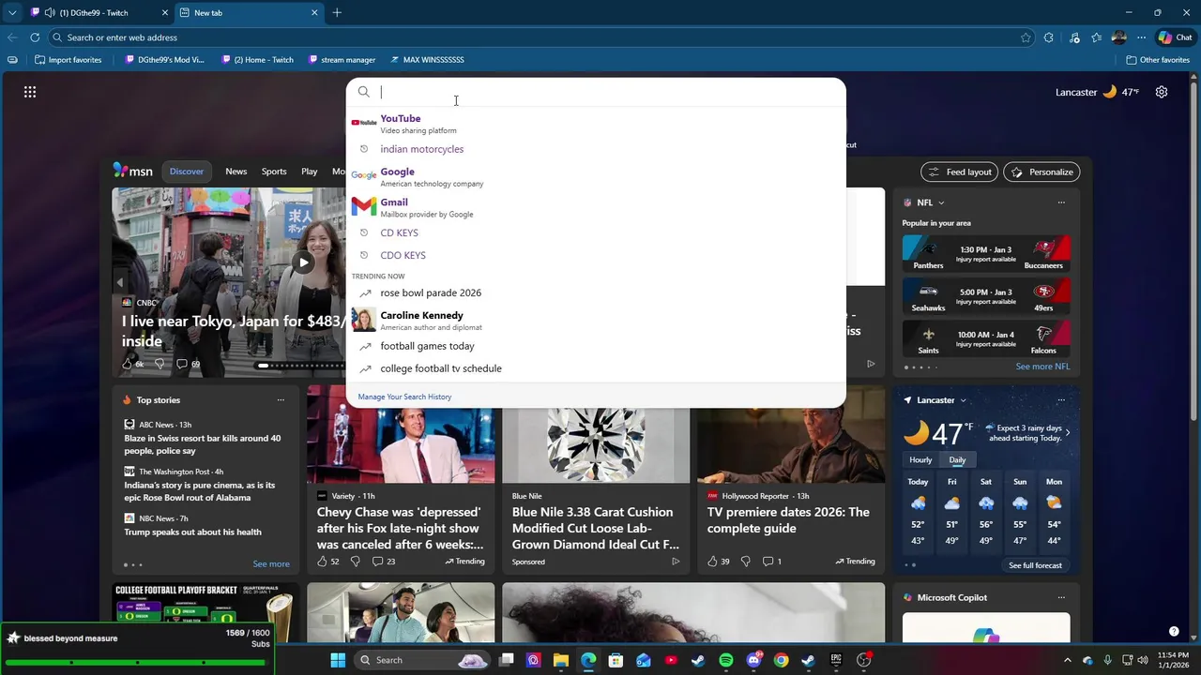Click Top stories pagination dots
The image size is (1201, 675).
coord(133,564)
